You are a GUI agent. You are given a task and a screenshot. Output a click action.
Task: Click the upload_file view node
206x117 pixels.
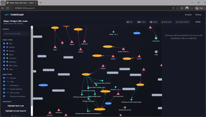pyautogui.click(x=140, y=85)
